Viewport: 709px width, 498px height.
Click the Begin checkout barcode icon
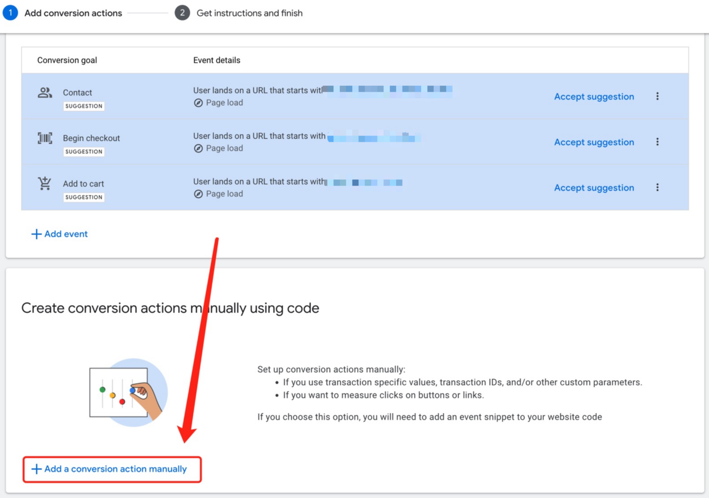(x=45, y=138)
